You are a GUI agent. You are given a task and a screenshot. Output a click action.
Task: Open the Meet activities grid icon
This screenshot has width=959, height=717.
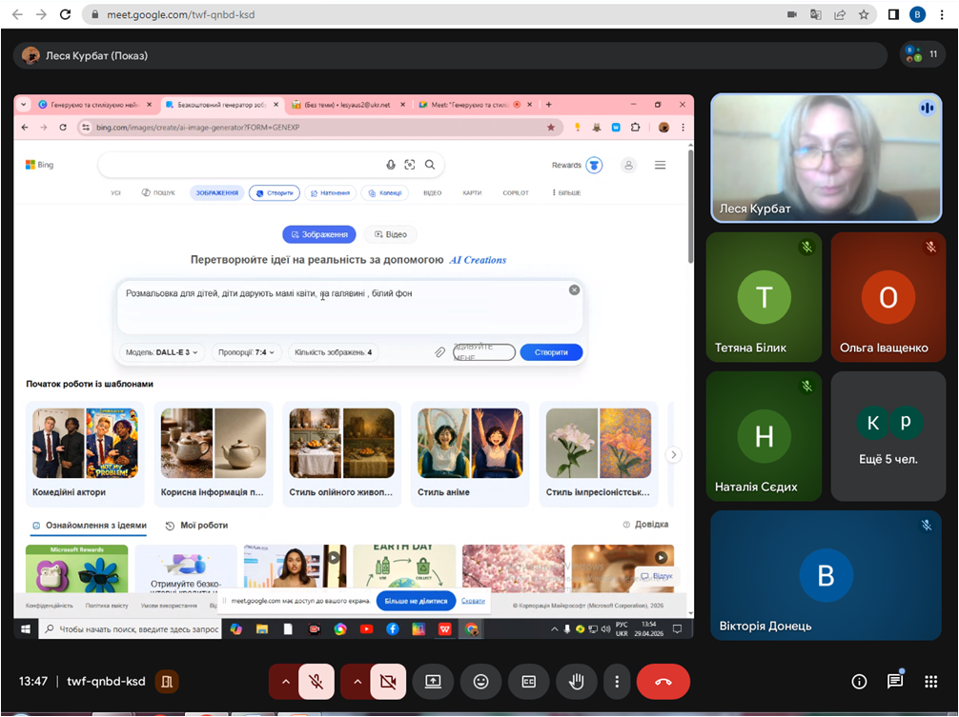pyautogui.click(x=930, y=682)
